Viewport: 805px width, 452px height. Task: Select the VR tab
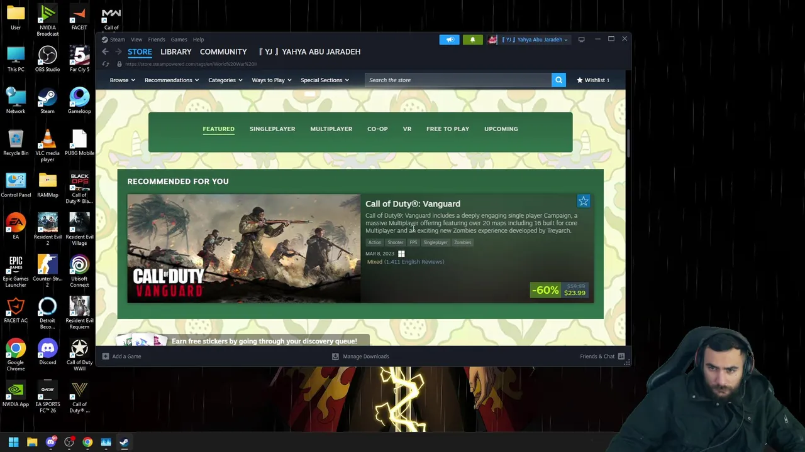[407, 129]
